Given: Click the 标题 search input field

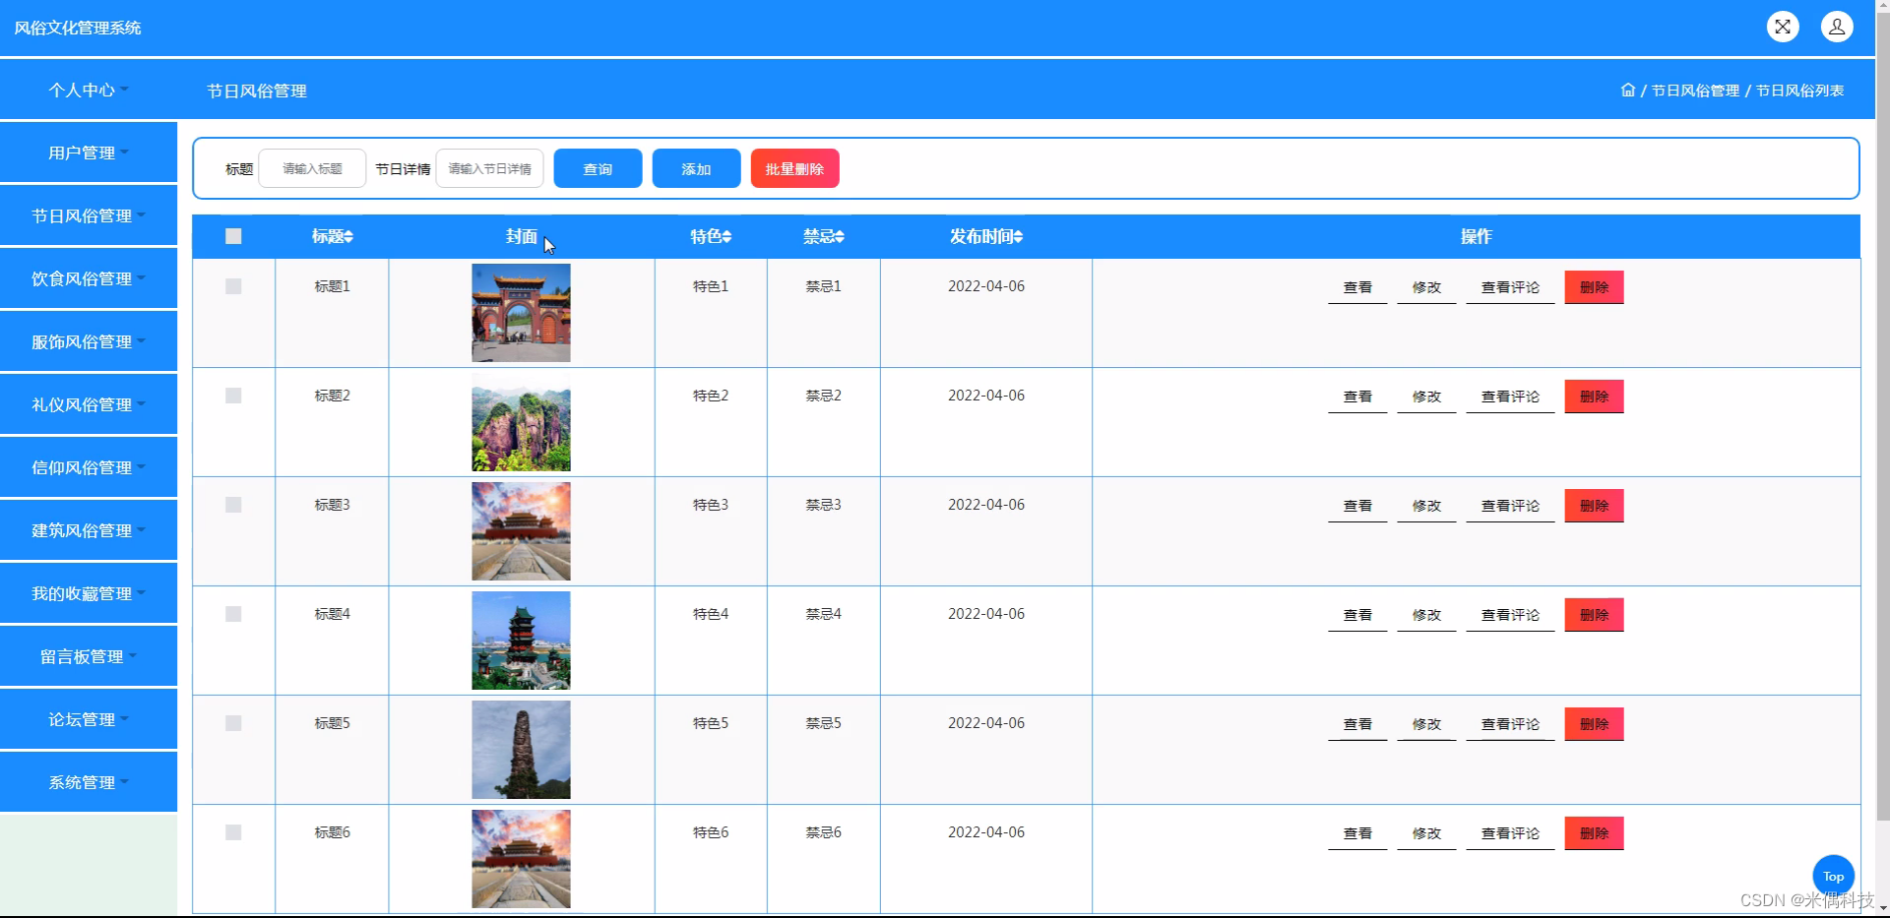Looking at the screenshot, I should click(312, 168).
